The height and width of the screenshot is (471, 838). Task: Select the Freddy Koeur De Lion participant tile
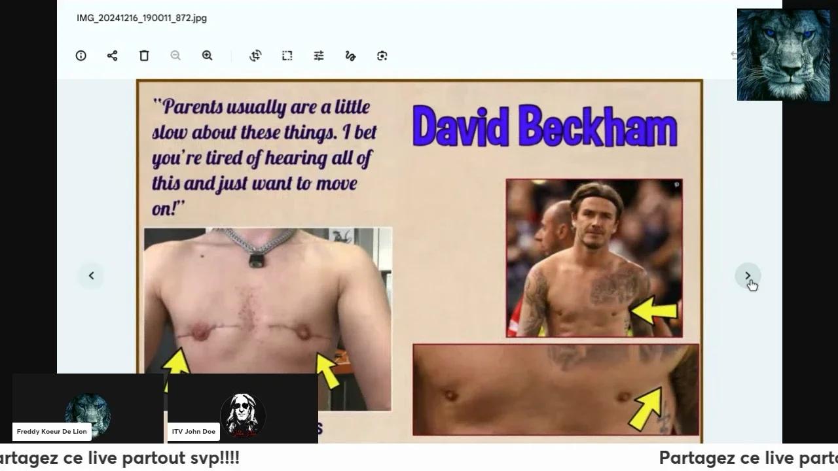(x=88, y=408)
